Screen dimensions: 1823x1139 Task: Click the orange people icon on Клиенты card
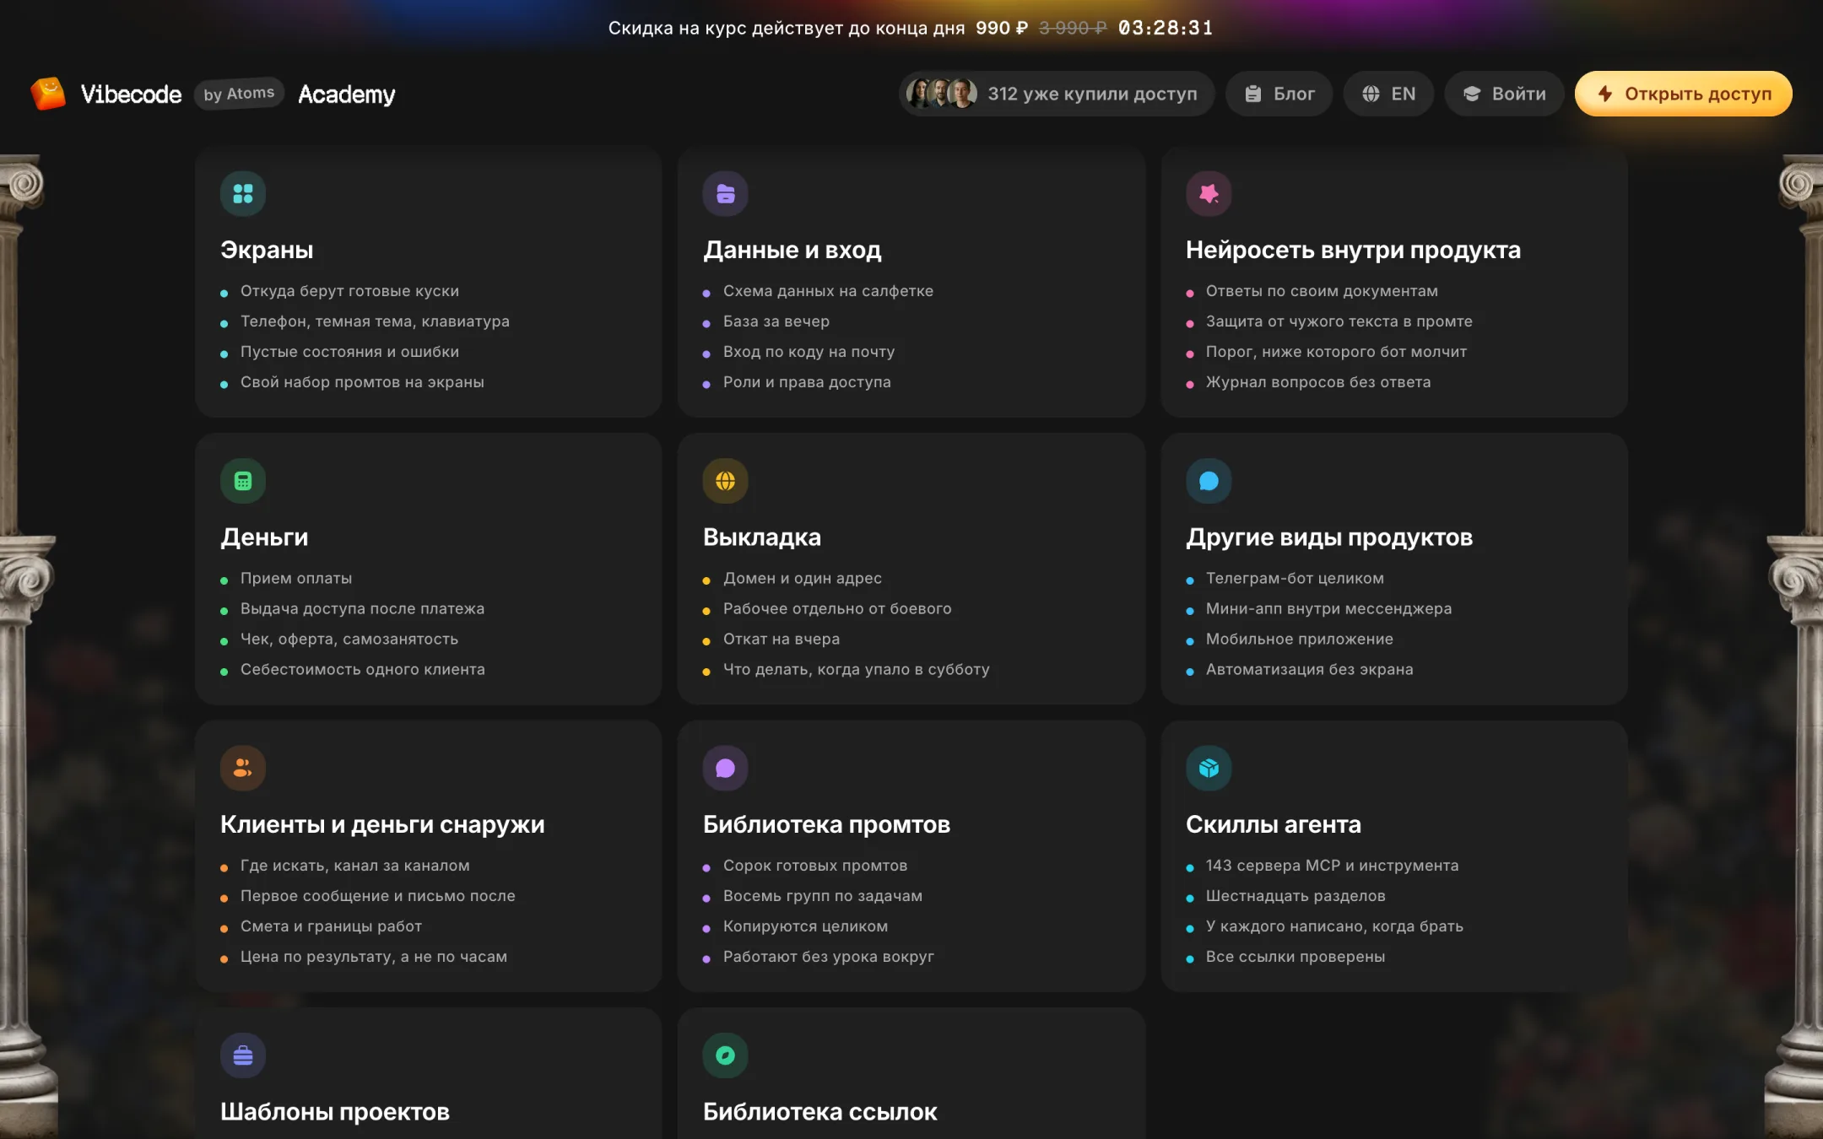tap(243, 768)
